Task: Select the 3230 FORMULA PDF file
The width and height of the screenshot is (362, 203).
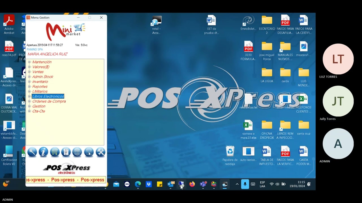Action: tap(248, 51)
